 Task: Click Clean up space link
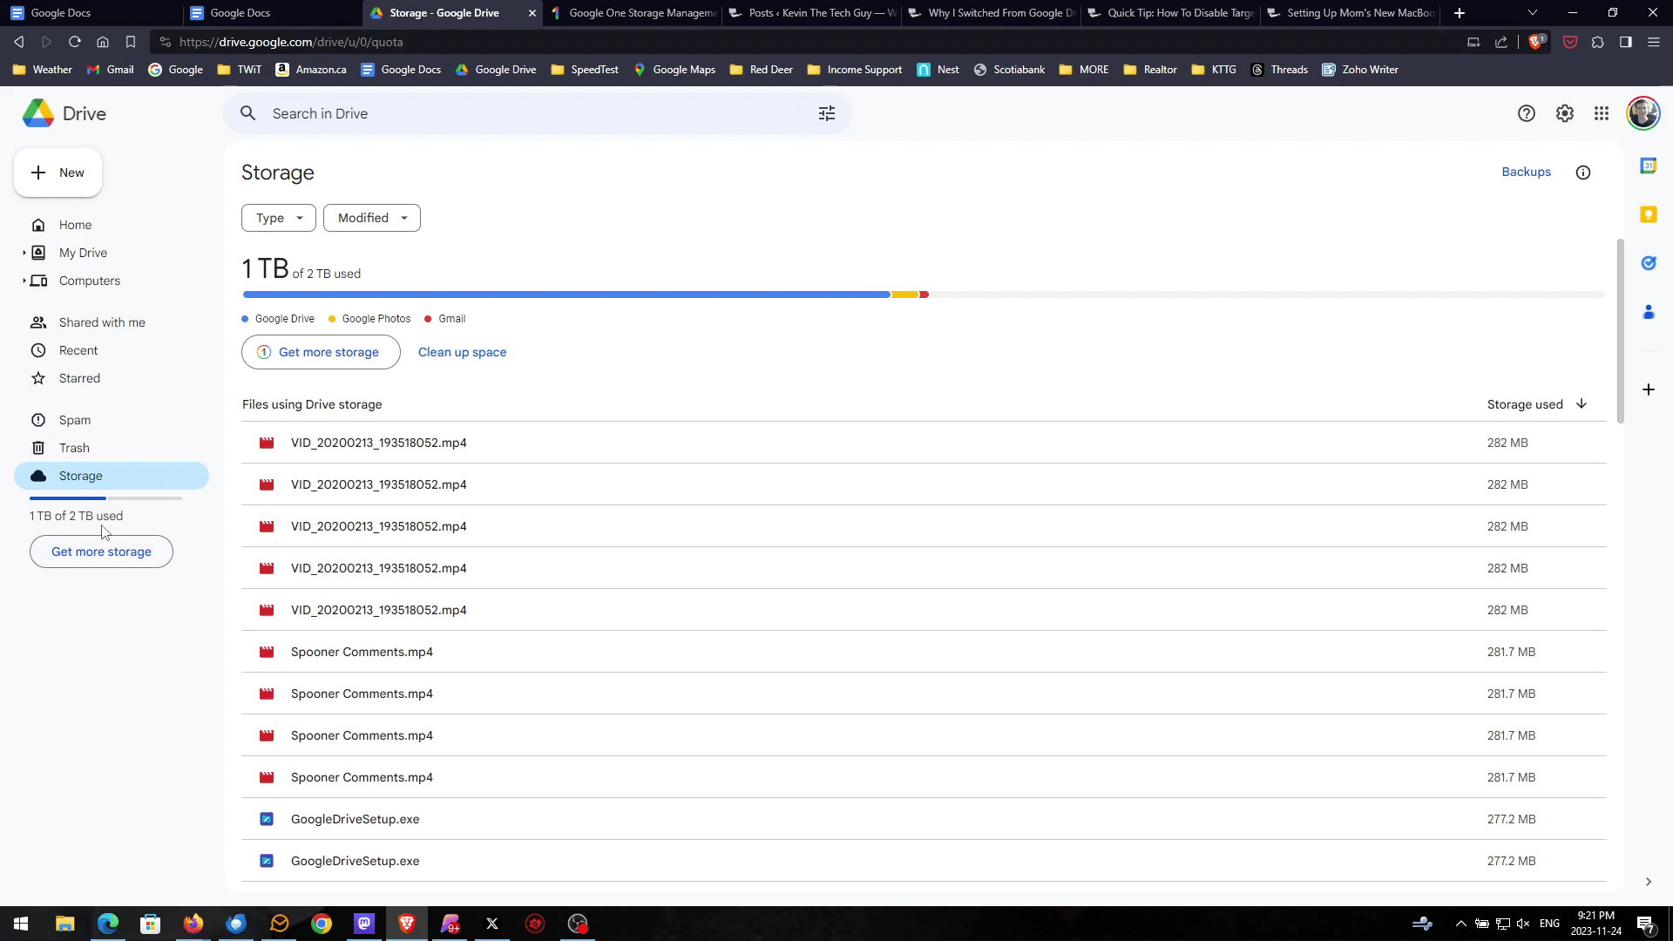pyautogui.click(x=462, y=352)
